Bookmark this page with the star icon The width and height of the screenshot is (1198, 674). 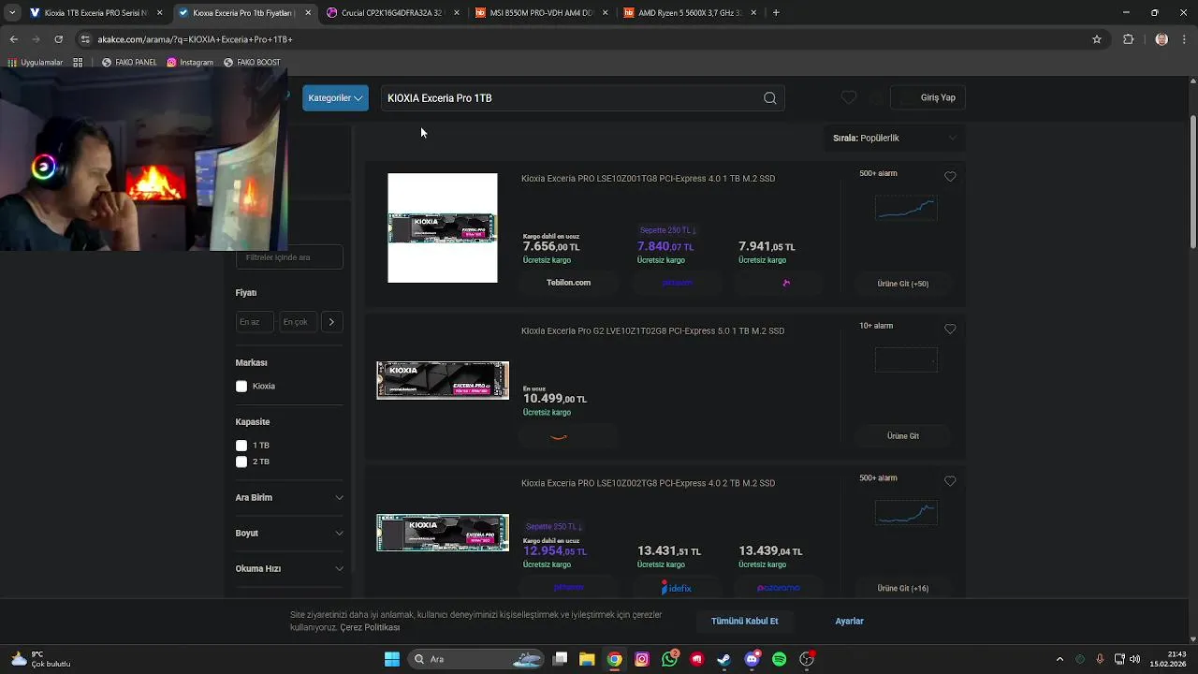pyautogui.click(x=1097, y=39)
